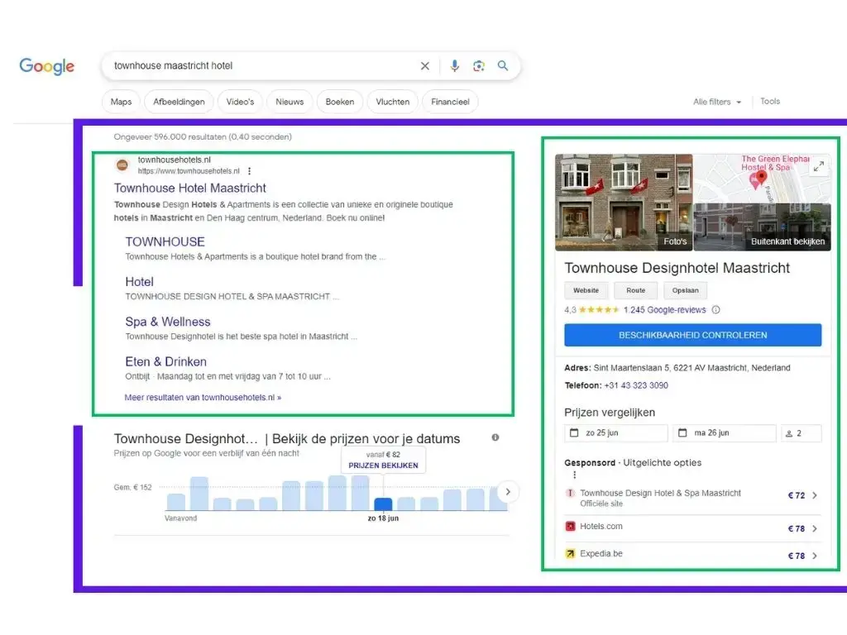847x635 pixels.
Task: Open three-dot menu under Gesponsord
Action: point(574,475)
